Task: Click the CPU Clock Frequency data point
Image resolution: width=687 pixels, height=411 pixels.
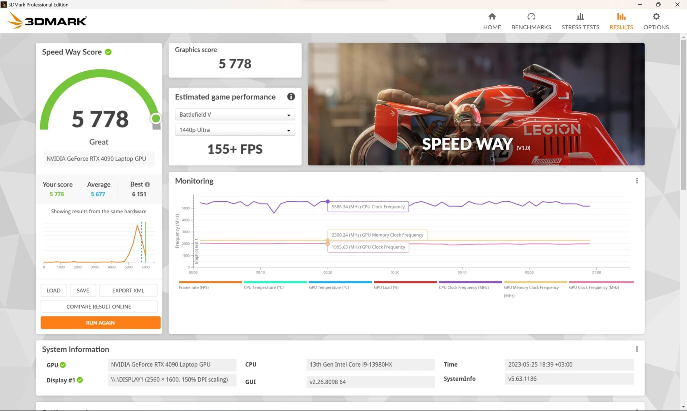Action: [x=328, y=202]
